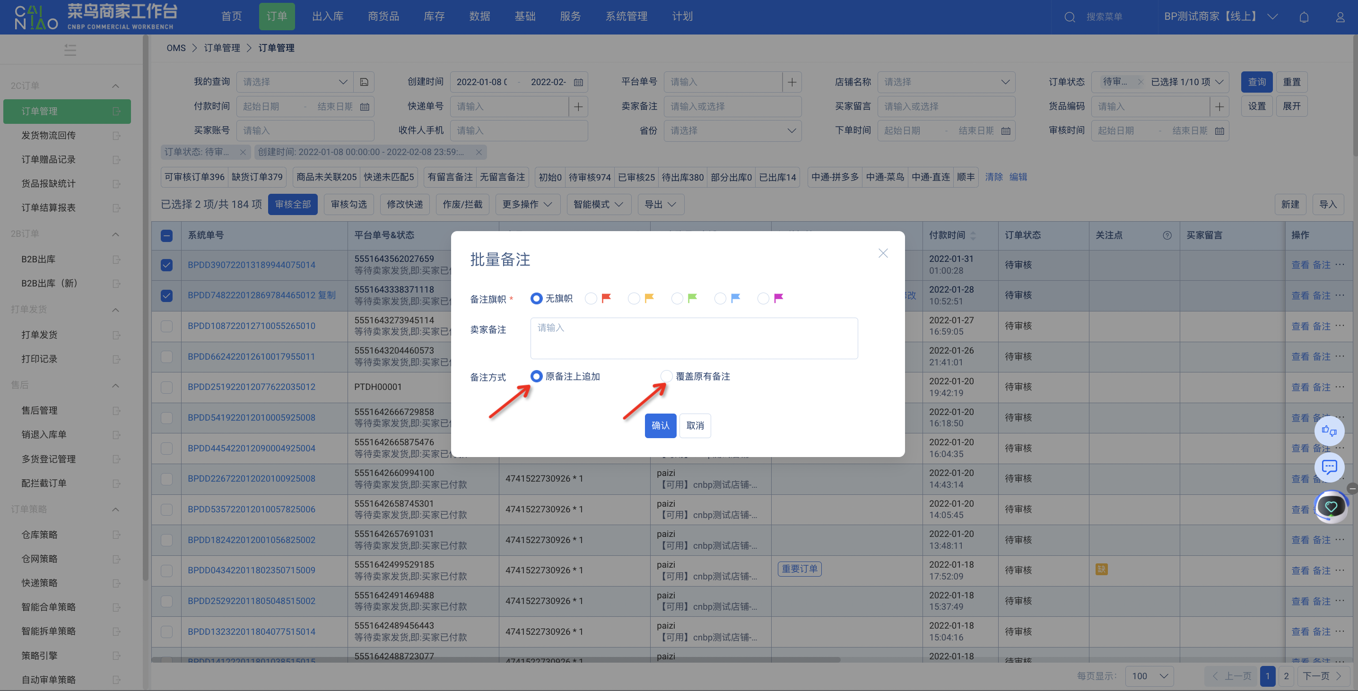Viewport: 1358px width, 691px height.
Task: Open 发货物流回传 external link icon
Action: pos(116,136)
